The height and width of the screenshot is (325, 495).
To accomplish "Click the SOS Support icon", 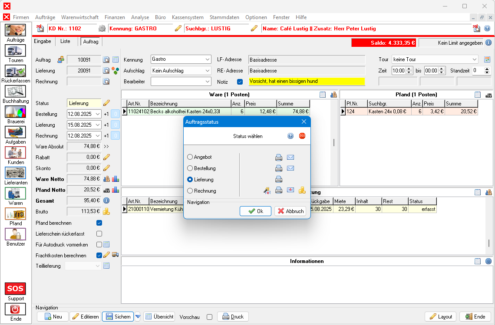I will (x=16, y=289).
